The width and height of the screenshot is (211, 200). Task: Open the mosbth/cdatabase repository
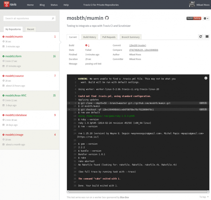point(16,115)
